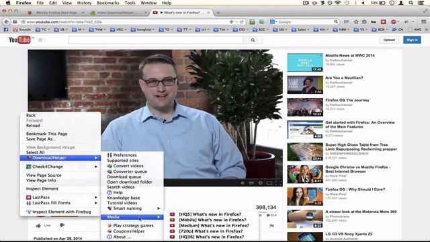Open the About... entry in DownloadHelper menu
The height and width of the screenshot is (242, 430).
[x=132, y=237]
